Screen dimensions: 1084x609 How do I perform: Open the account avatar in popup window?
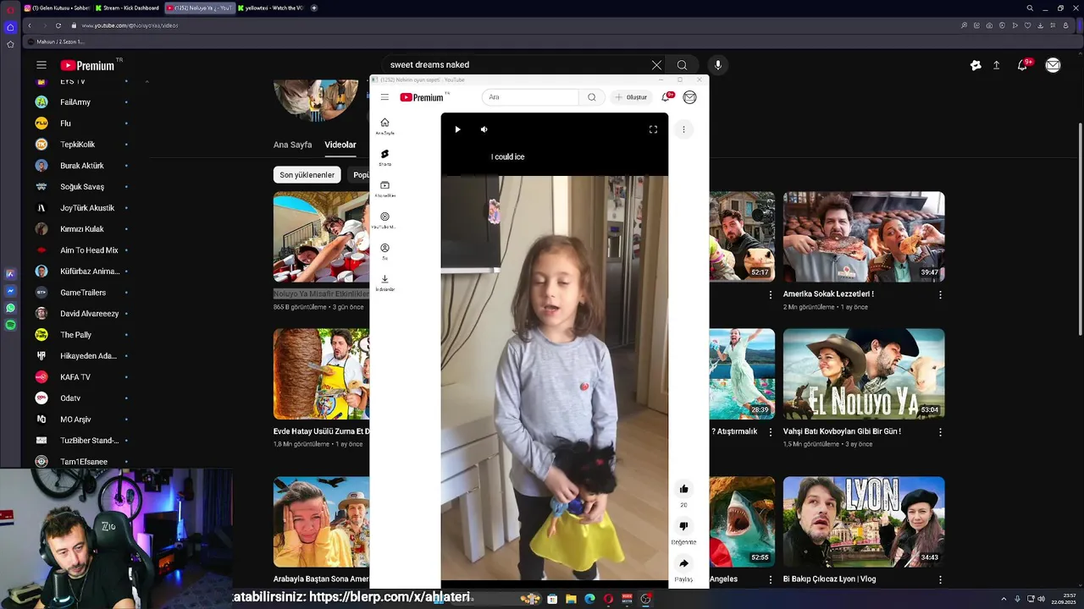pos(689,97)
